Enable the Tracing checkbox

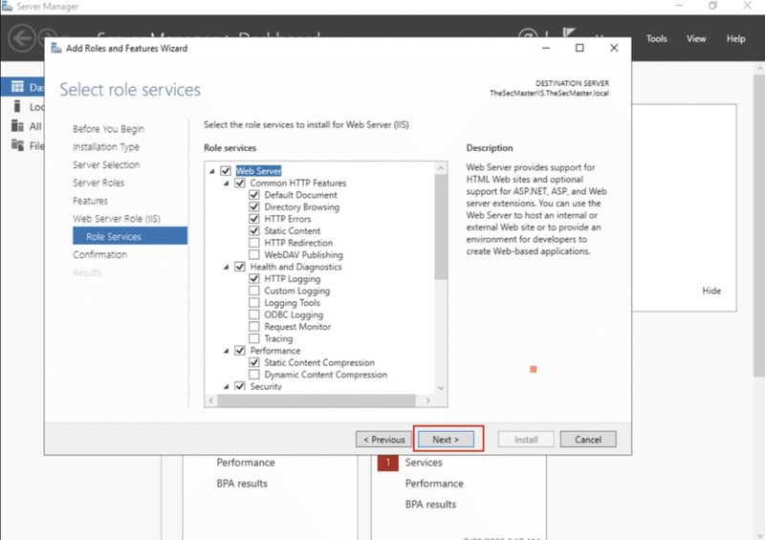click(x=254, y=338)
